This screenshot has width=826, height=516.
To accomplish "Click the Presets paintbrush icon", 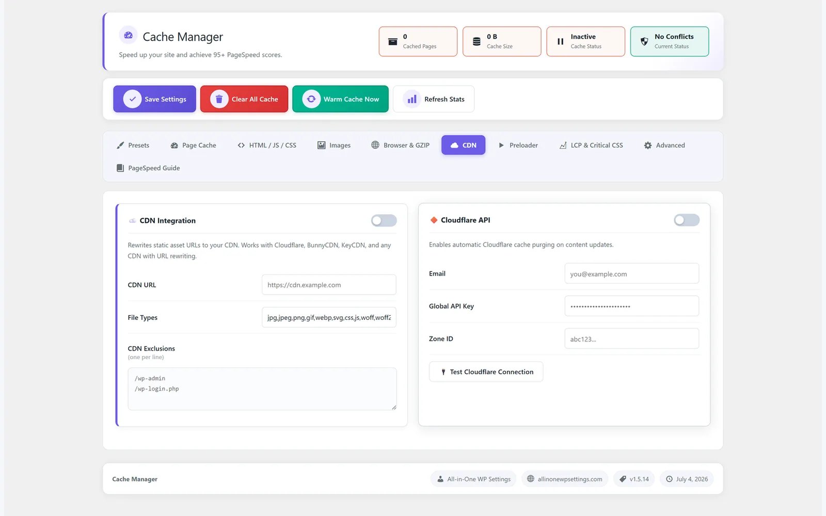I will pyautogui.click(x=120, y=146).
